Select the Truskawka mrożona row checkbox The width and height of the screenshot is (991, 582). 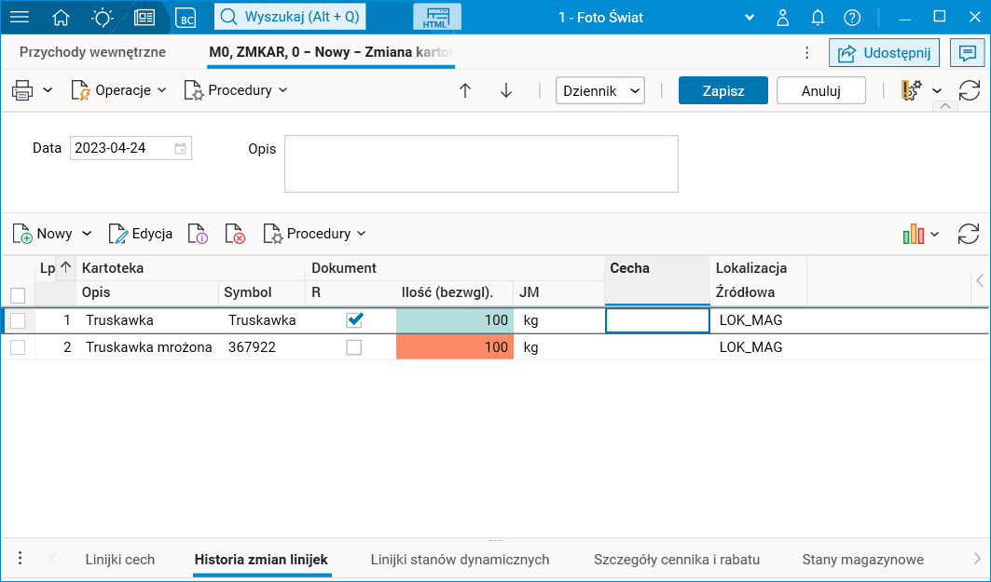(x=18, y=347)
